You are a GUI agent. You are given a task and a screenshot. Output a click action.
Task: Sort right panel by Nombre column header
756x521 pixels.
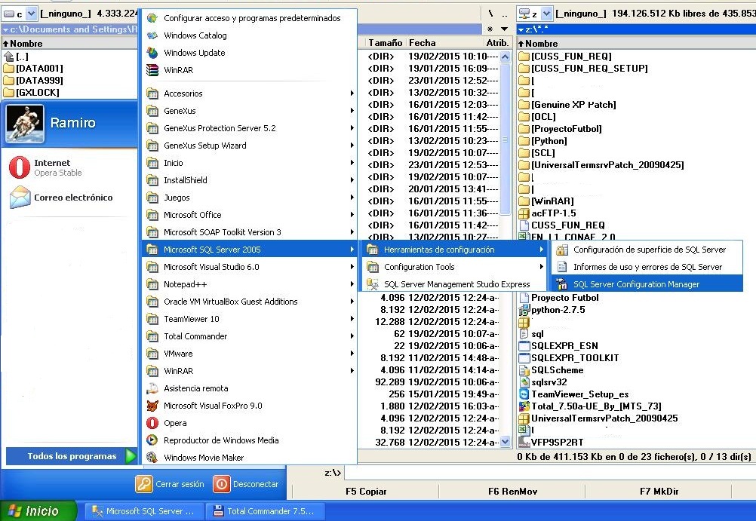[x=637, y=44]
